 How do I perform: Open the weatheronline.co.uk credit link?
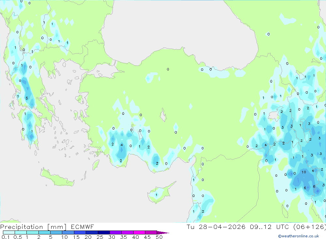point(299,236)
